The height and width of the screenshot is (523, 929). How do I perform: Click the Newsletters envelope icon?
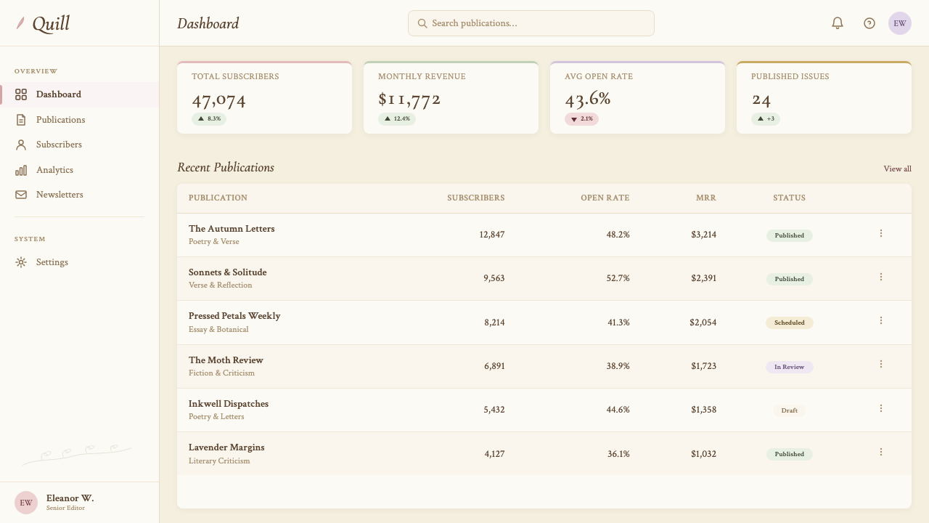(21, 195)
